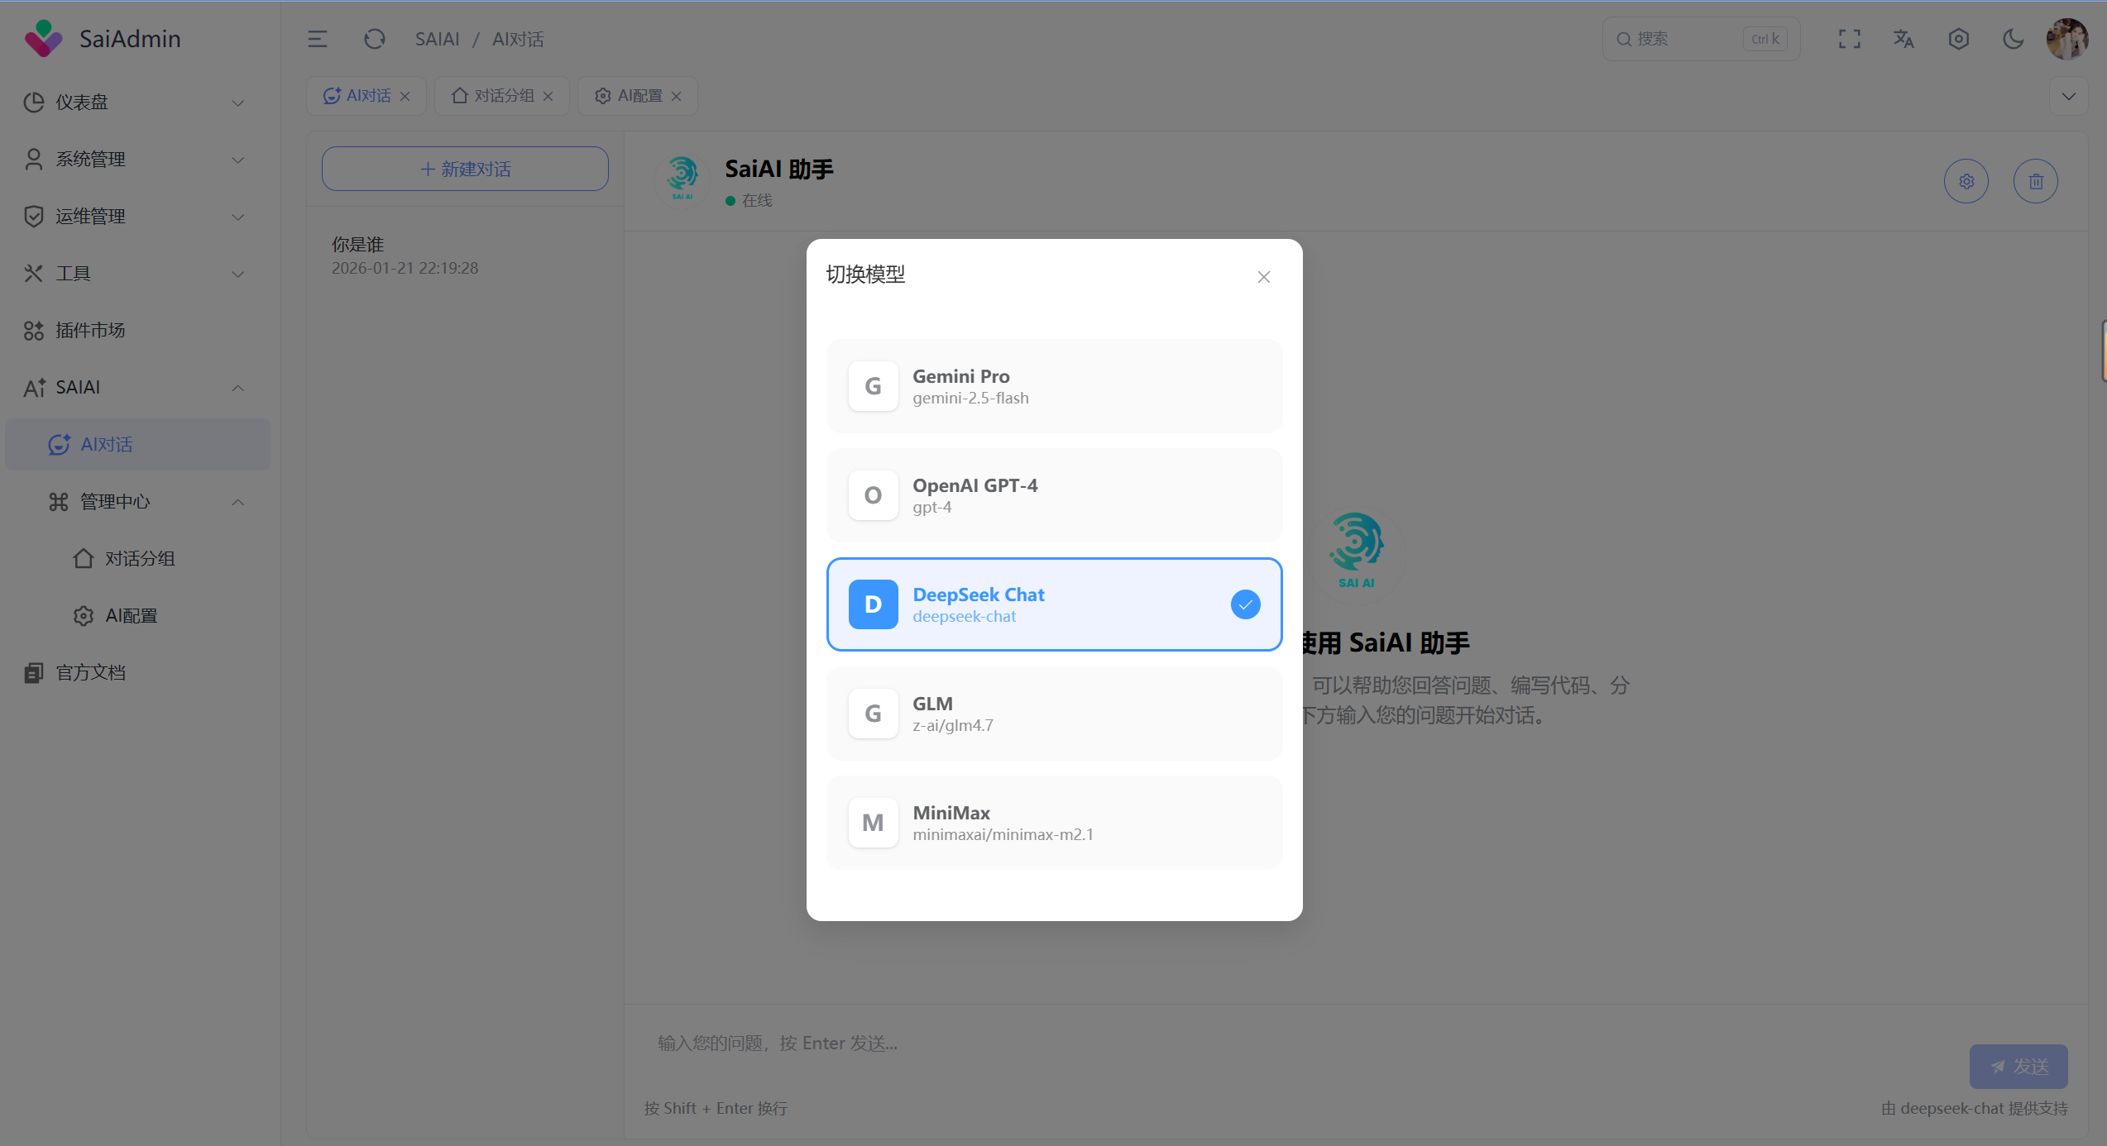
Task: Switch to the 对话分组 tab
Action: 494,96
